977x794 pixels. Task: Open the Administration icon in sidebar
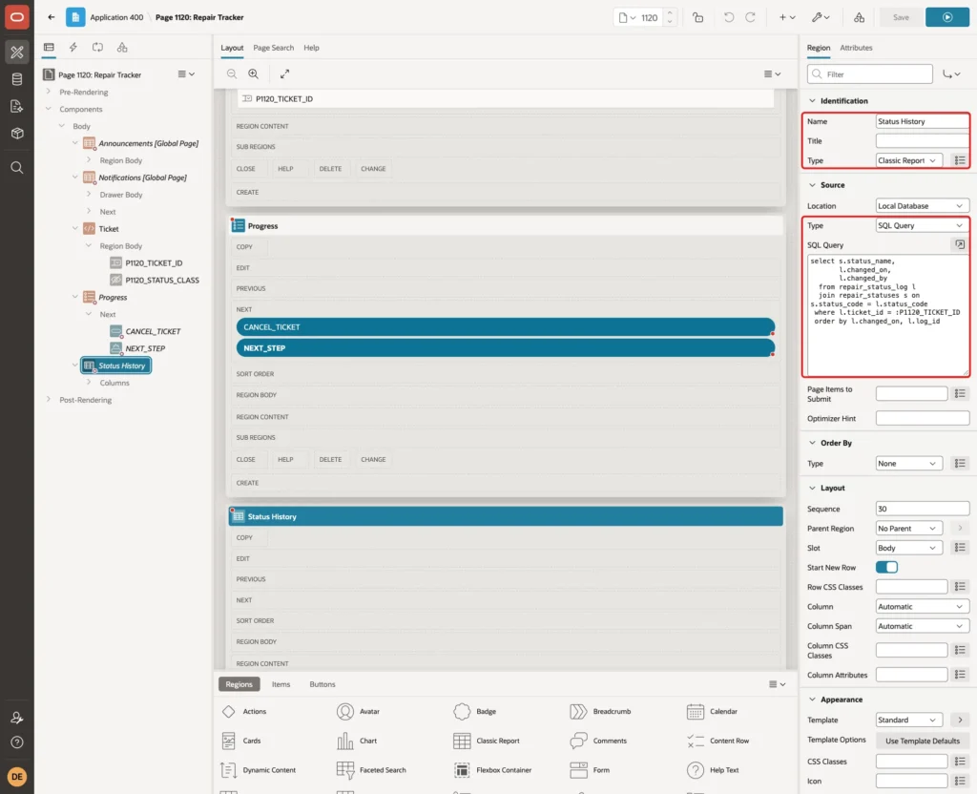(x=17, y=718)
